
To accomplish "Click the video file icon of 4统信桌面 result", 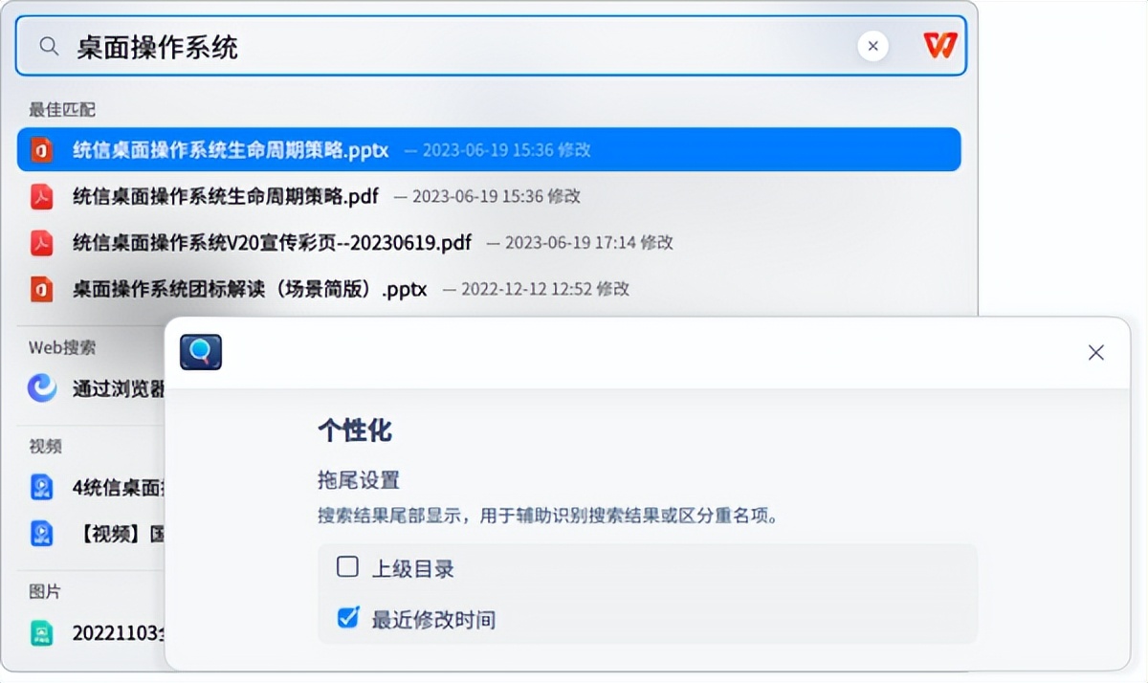I will click(42, 486).
